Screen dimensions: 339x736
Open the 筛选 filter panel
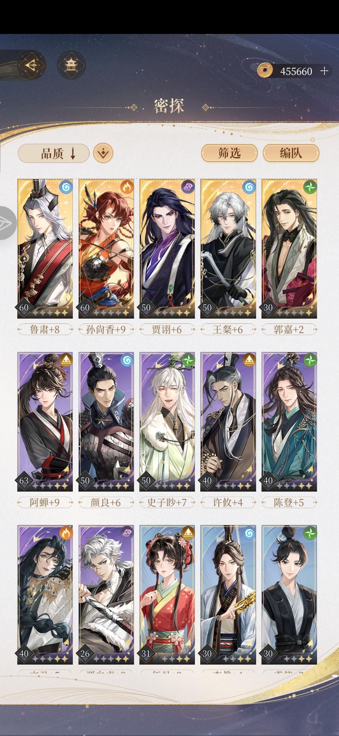[229, 153]
